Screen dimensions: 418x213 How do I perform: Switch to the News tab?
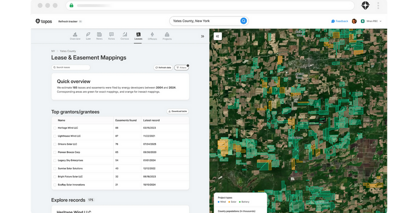pyautogui.click(x=99, y=36)
